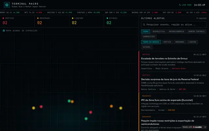Click the NASDAQ 100 ticker quote
Screen dimensions: 209x131
[145, 12]
